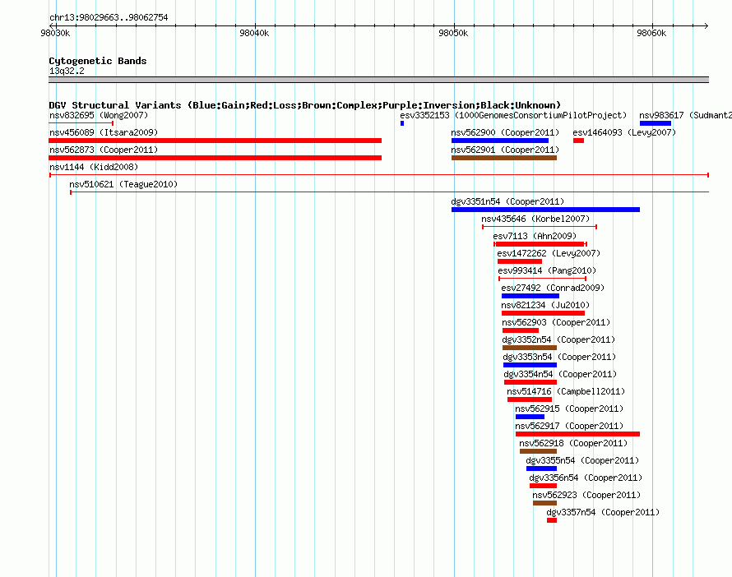732x577 pixels.
Task: Click the nsv510621 (Teague2010) label
Action: pyautogui.click(x=123, y=184)
